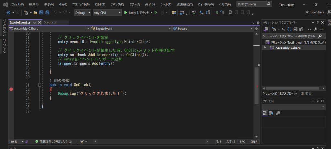Open the ウィンドウ(W) menu

click(206, 5)
